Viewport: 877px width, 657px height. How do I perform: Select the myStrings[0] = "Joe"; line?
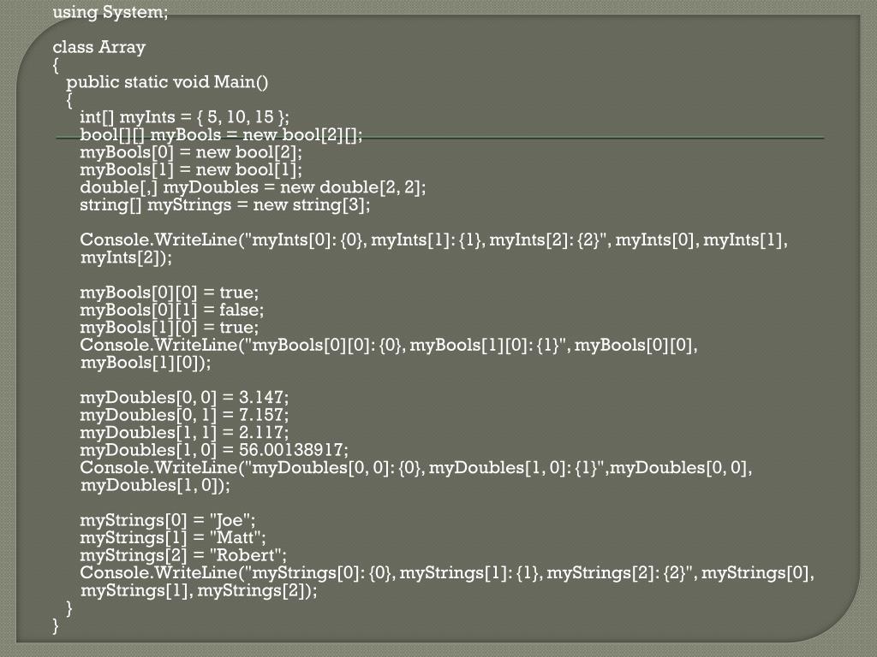click(x=167, y=520)
